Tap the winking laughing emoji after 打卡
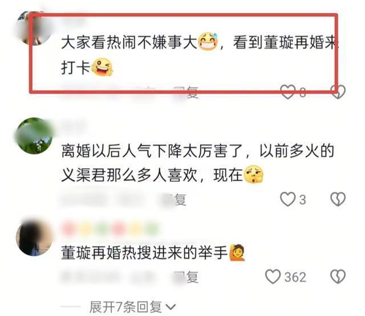Image resolution: width=365 pixels, height=316 pixels. (102, 67)
